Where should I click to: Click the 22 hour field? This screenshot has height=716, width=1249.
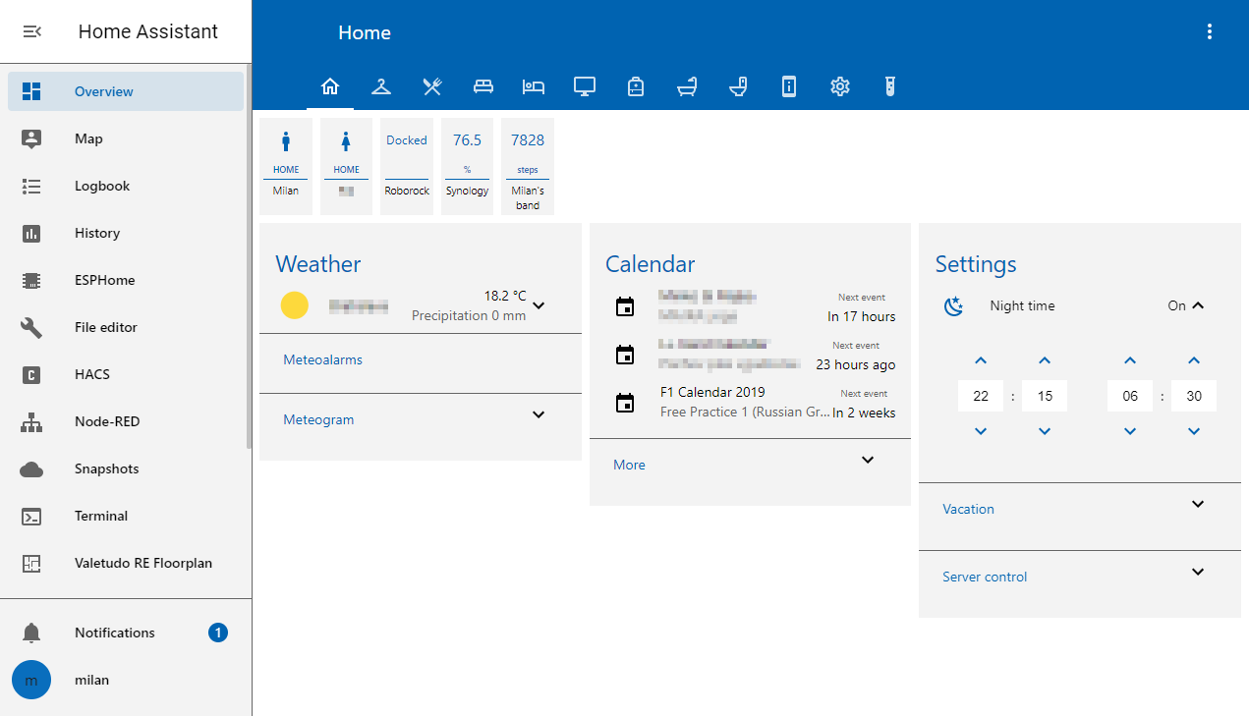(981, 396)
